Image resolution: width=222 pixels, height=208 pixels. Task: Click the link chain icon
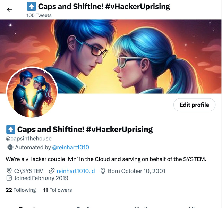tap(52, 171)
